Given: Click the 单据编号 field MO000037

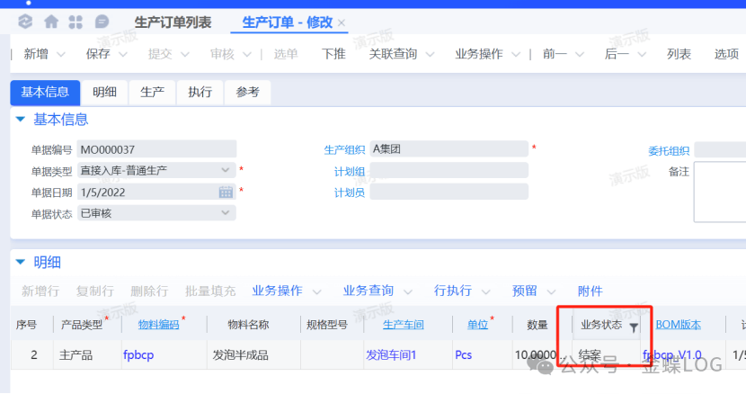Looking at the screenshot, I should point(155,149).
